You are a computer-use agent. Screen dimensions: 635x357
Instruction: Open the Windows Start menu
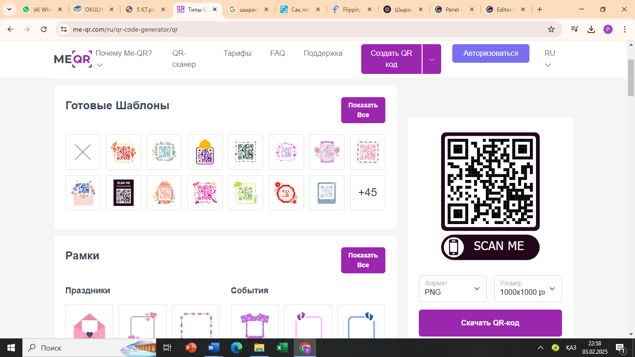[x=11, y=348]
